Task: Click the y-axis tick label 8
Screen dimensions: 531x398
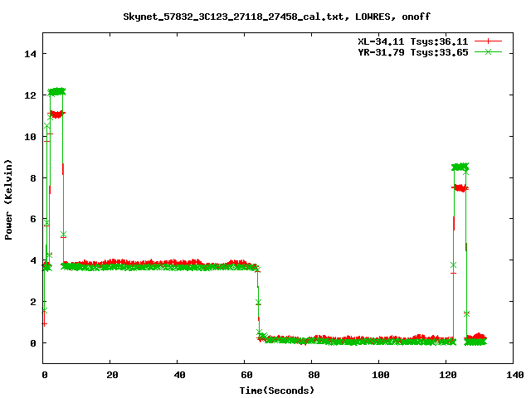Action: pyautogui.click(x=33, y=178)
